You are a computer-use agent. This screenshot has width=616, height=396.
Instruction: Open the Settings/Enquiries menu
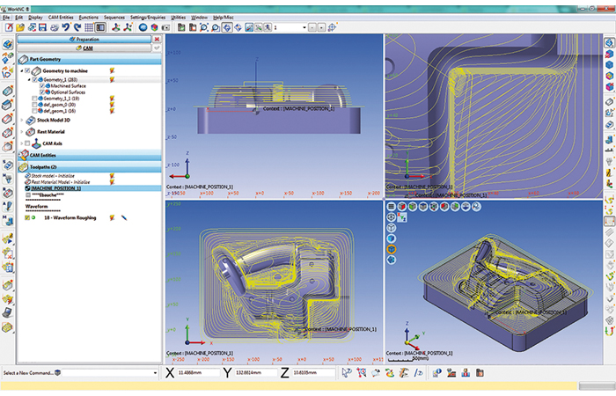pyautogui.click(x=148, y=18)
